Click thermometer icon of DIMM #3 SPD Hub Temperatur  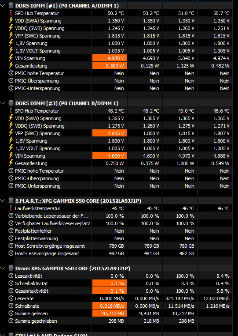pos(11,111)
